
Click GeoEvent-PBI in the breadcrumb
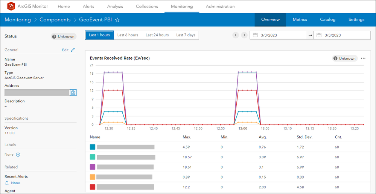click(96, 20)
